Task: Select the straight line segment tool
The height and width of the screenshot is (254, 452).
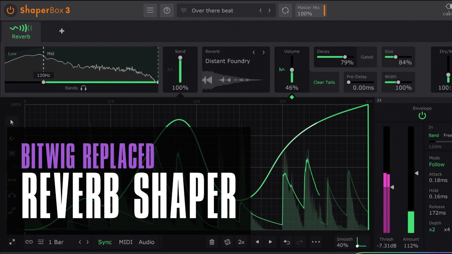Action: coord(12,180)
